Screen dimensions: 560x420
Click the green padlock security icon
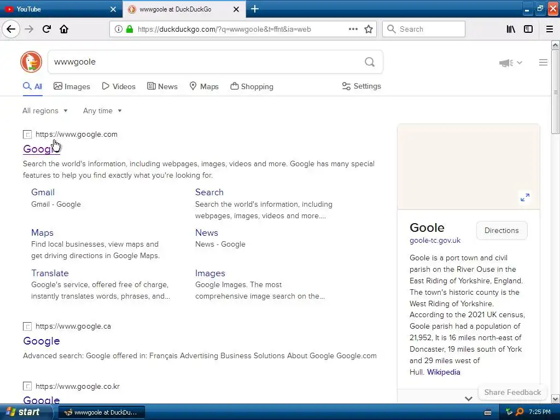pos(130,29)
